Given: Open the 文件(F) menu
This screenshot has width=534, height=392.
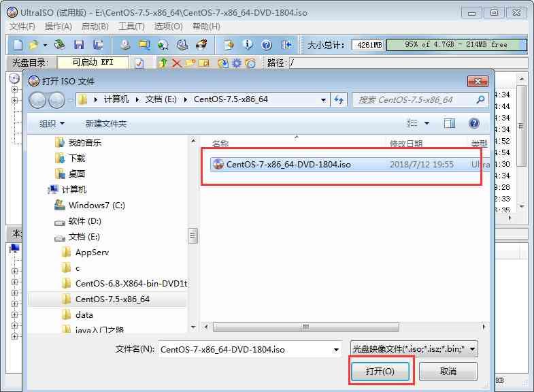Looking at the screenshot, I should [x=22, y=27].
